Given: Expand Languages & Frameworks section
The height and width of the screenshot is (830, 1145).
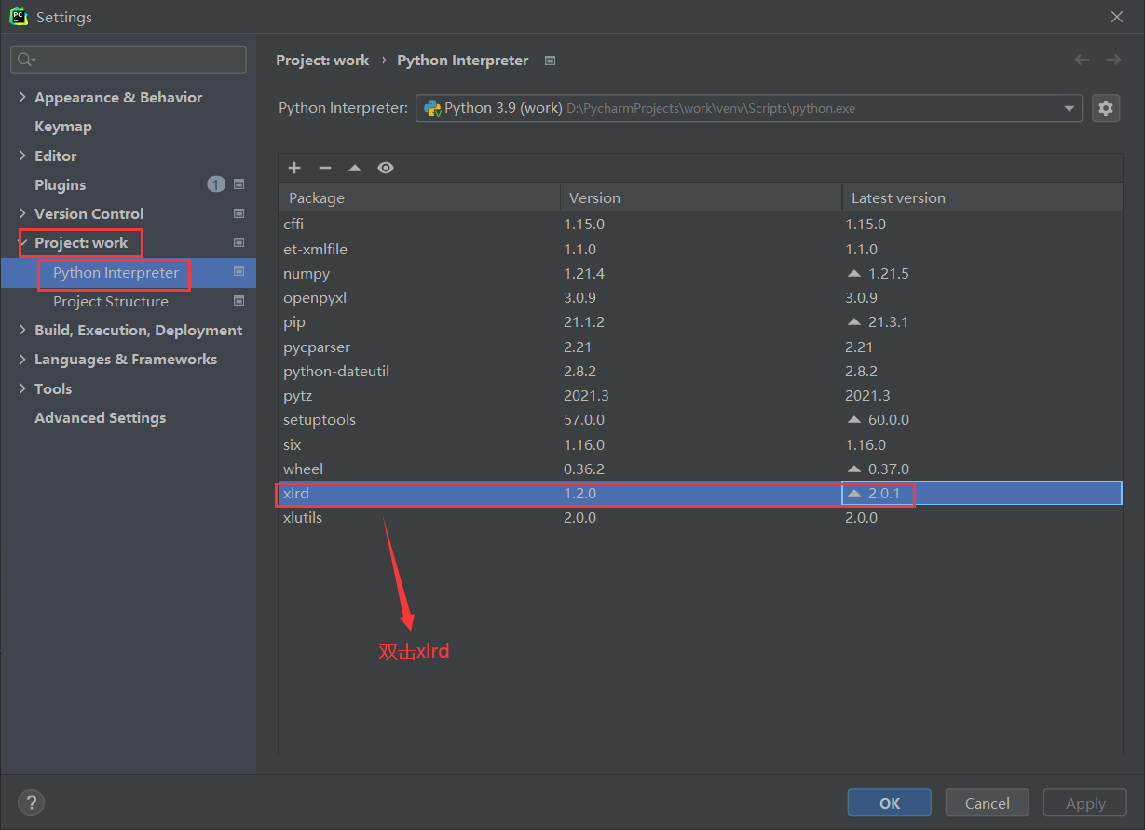Looking at the screenshot, I should (x=22, y=359).
